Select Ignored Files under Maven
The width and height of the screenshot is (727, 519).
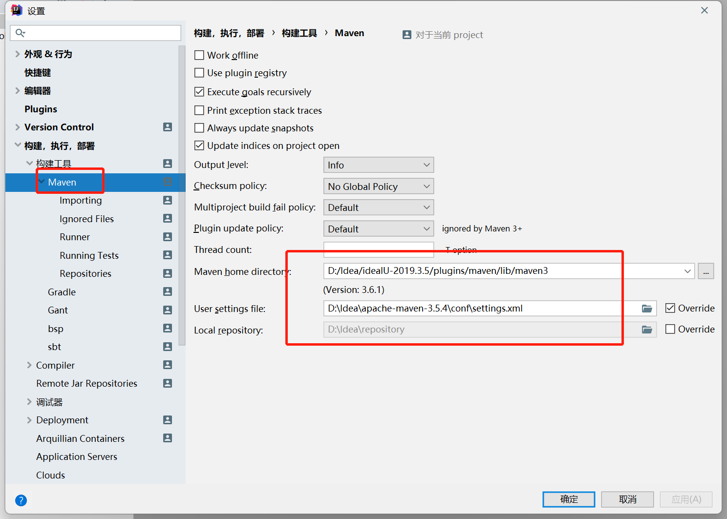pos(86,219)
